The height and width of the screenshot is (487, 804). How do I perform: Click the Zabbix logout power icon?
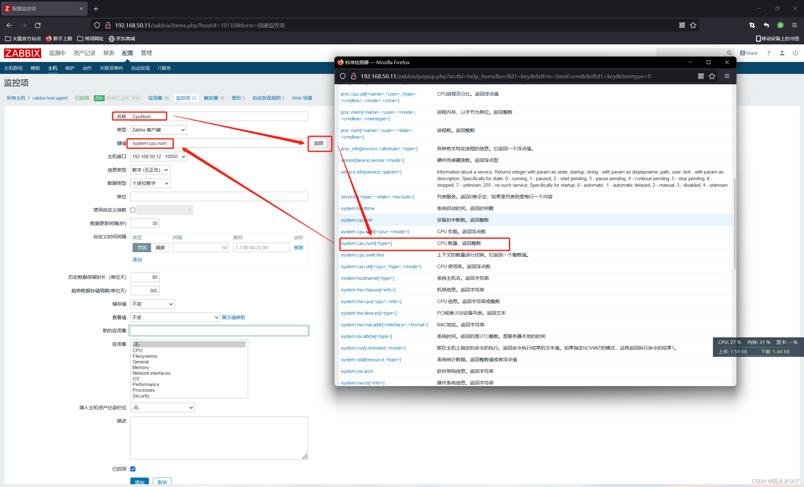pos(795,53)
